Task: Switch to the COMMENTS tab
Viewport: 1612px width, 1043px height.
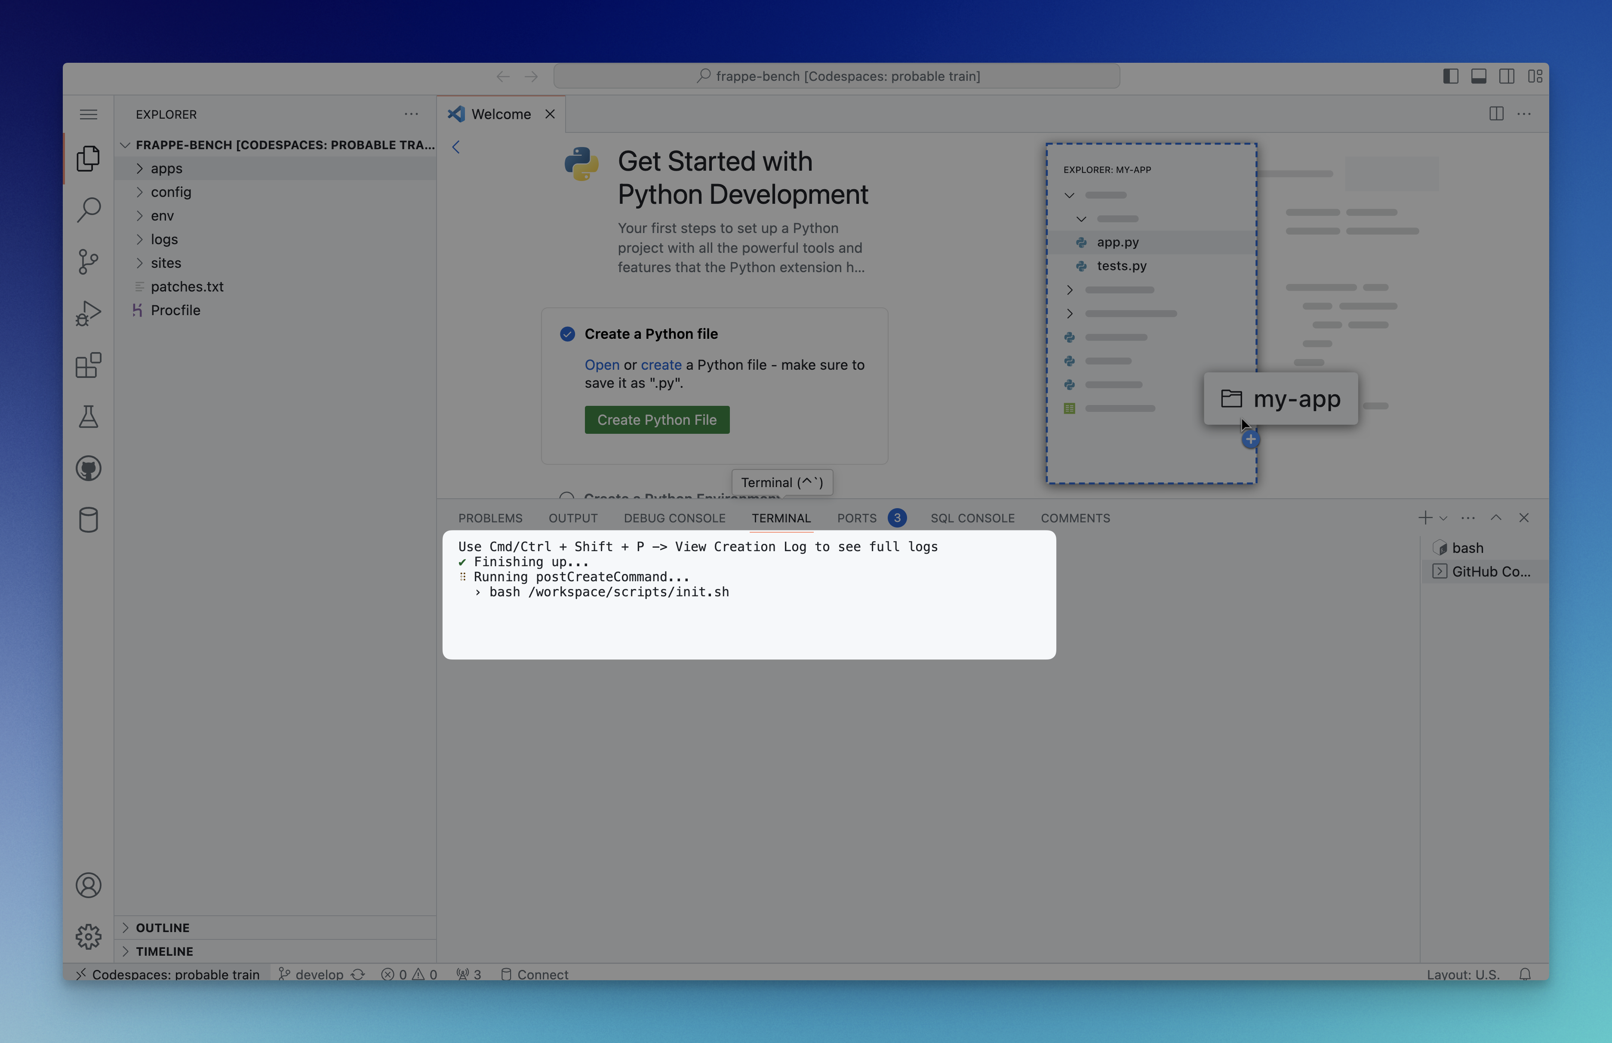Action: (x=1076, y=518)
